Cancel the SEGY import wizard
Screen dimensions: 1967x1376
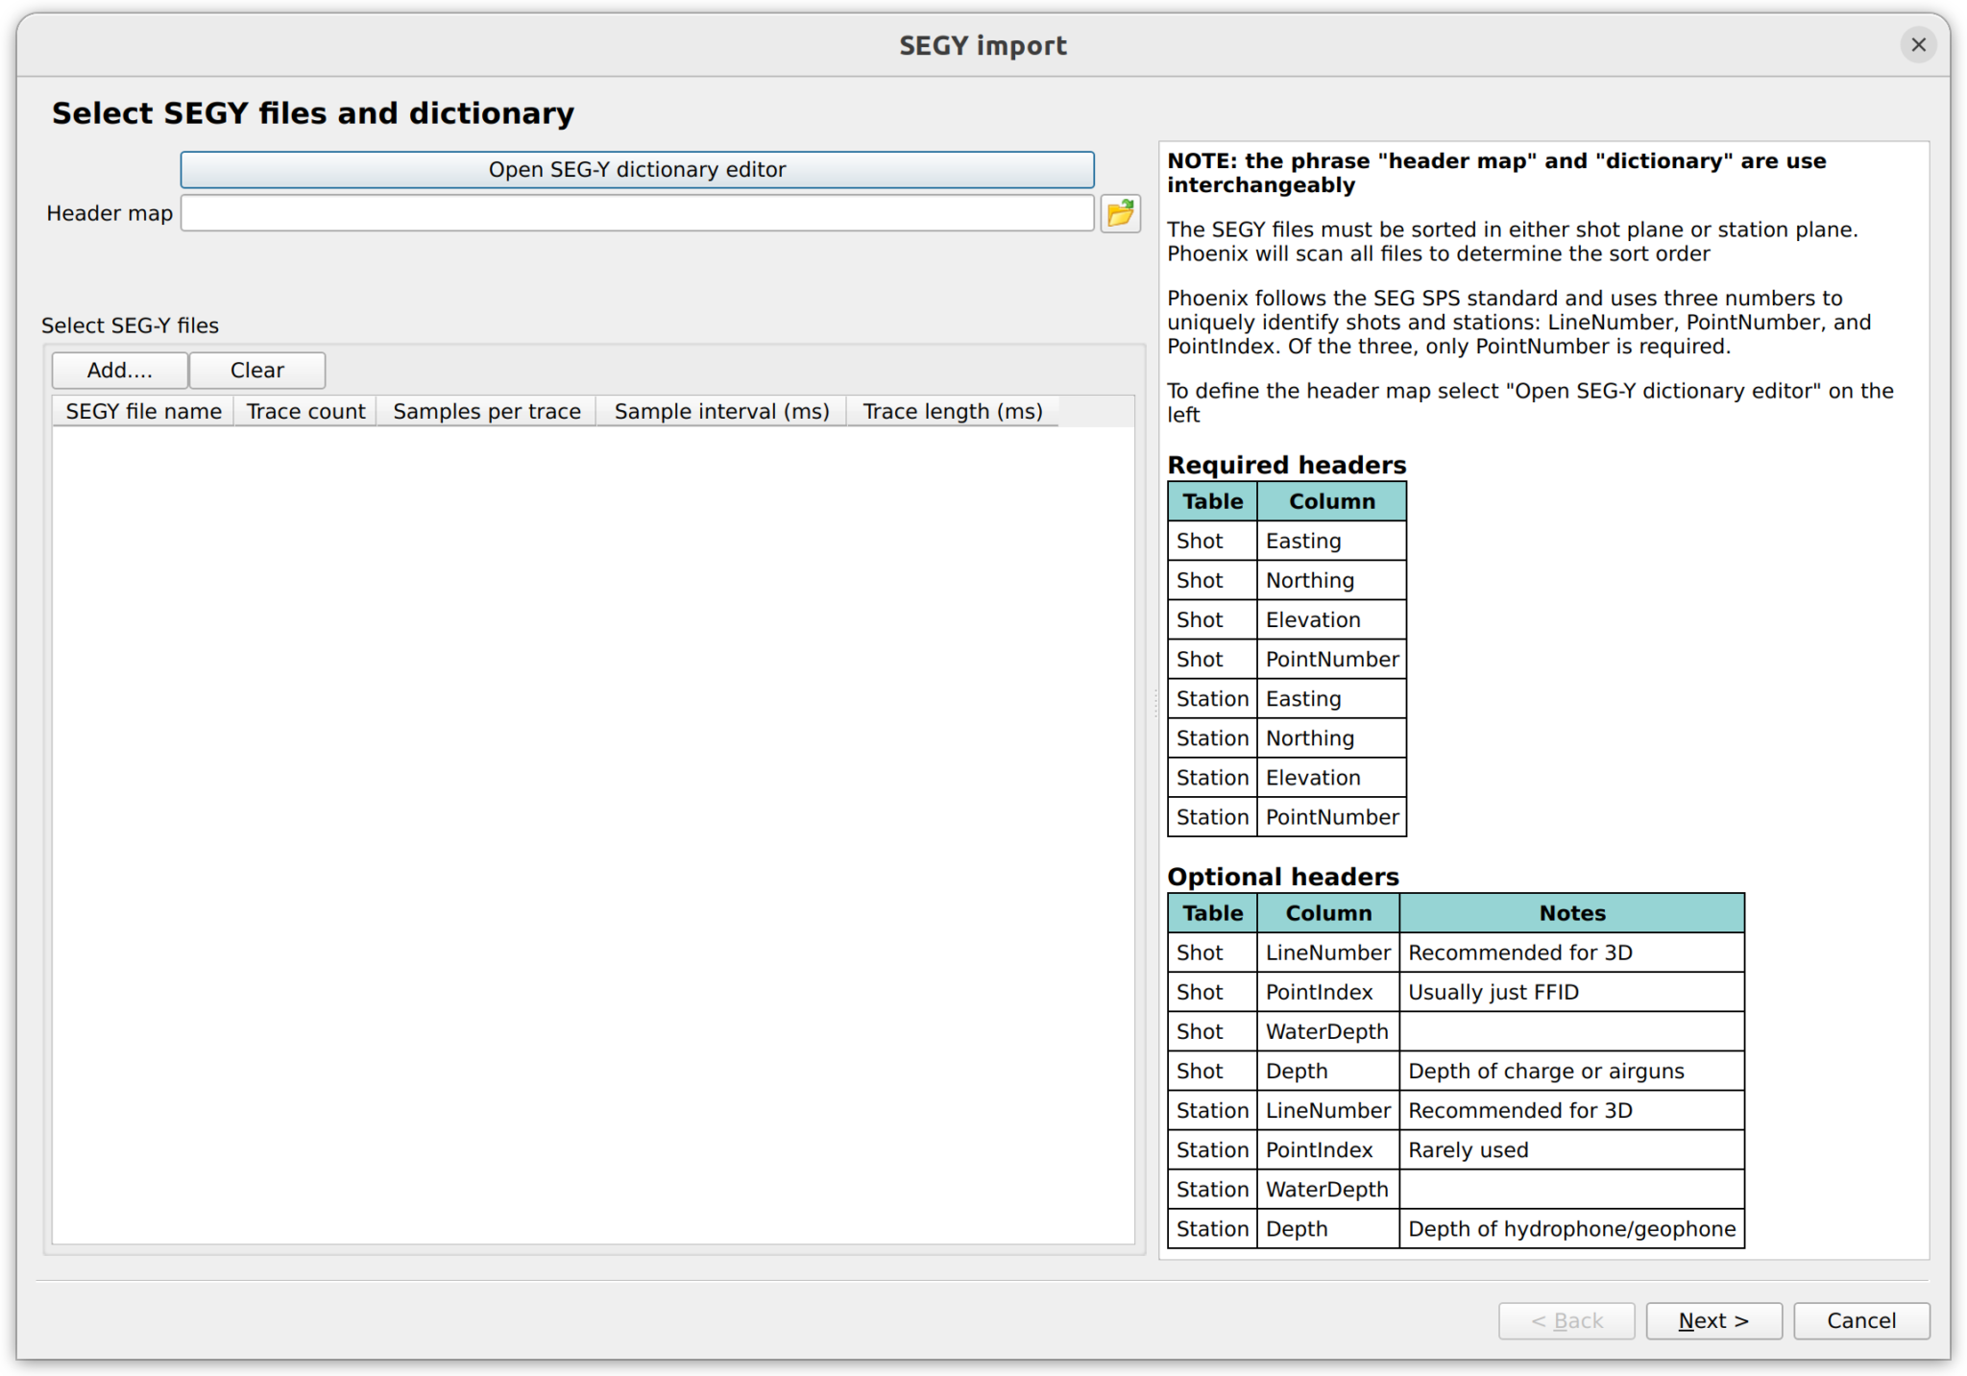[x=1860, y=1321]
